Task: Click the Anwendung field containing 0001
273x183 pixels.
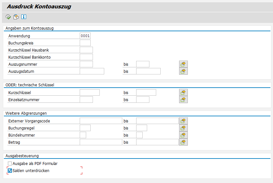Action: pyautogui.click(x=85, y=36)
